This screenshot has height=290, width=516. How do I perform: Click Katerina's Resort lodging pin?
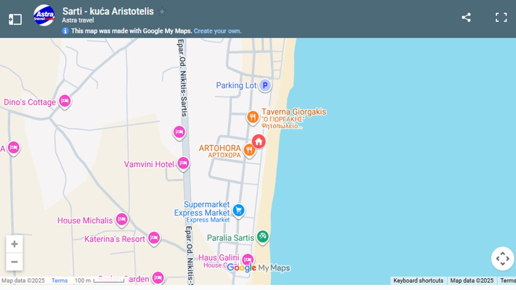[x=154, y=237]
